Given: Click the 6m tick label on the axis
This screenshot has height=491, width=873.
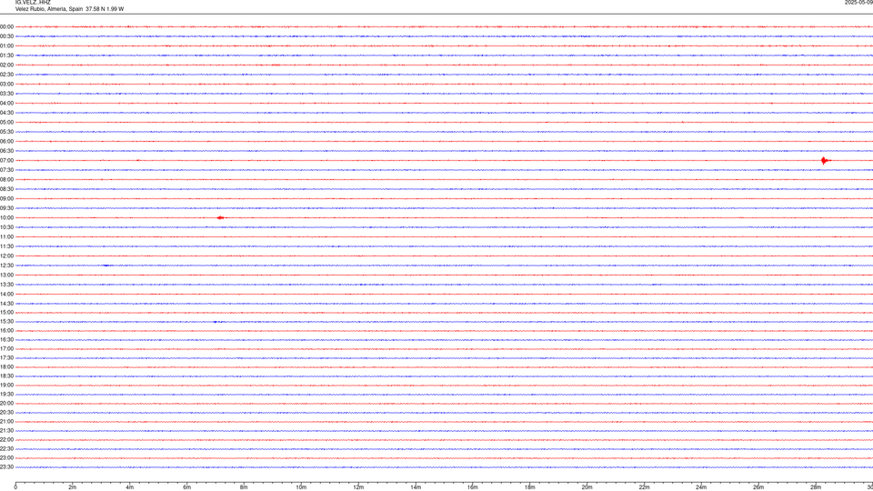Looking at the screenshot, I should point(187,487).
